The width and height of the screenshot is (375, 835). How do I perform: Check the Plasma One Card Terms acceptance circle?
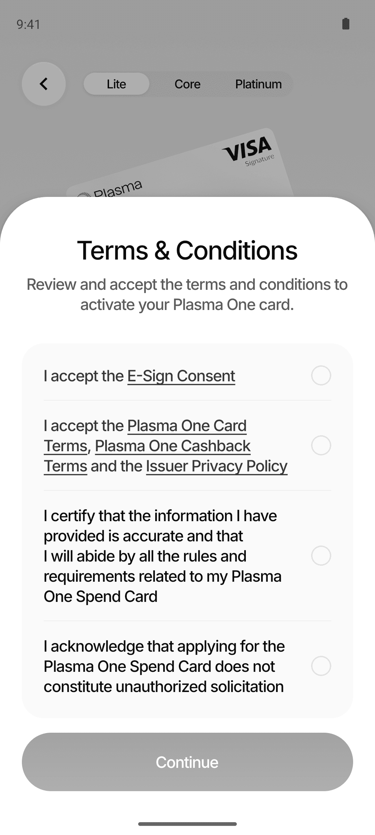pyautogui.click(x=321, y=445)
